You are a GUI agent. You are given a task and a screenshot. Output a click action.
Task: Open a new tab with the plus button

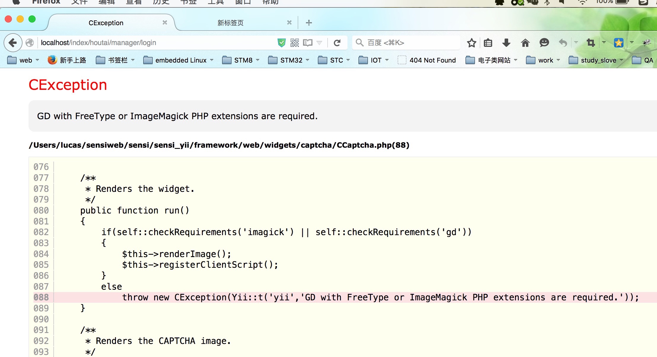(309, 22)
